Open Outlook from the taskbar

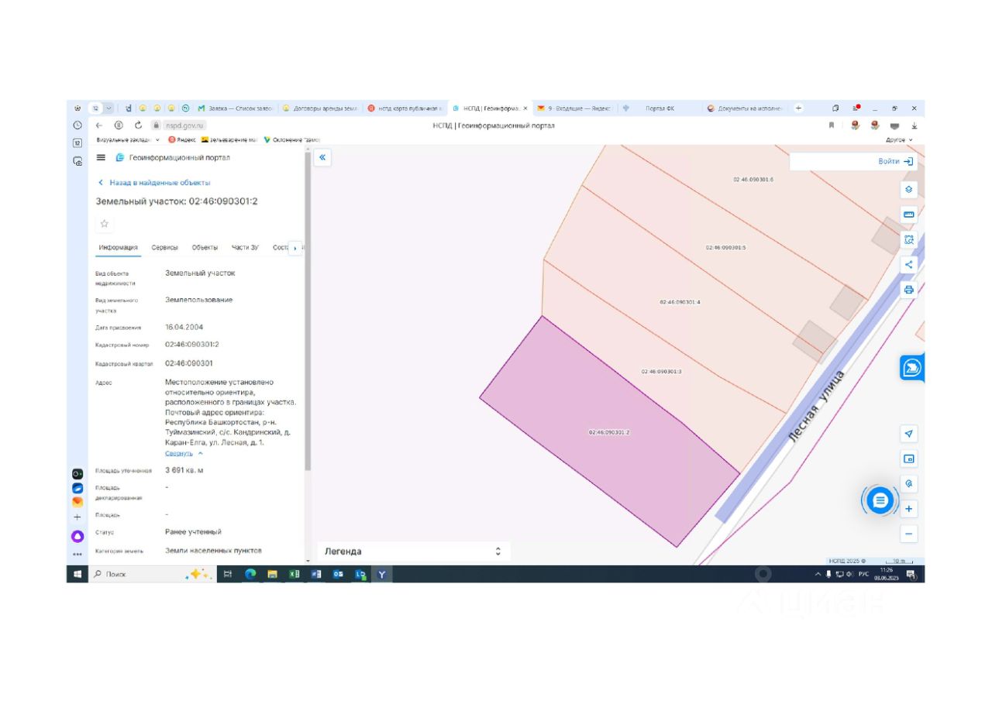point(338,574)
